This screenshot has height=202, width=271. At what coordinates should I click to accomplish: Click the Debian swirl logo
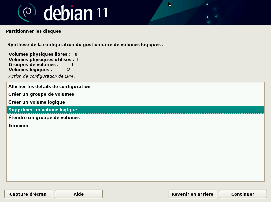(x=26, y=13)
